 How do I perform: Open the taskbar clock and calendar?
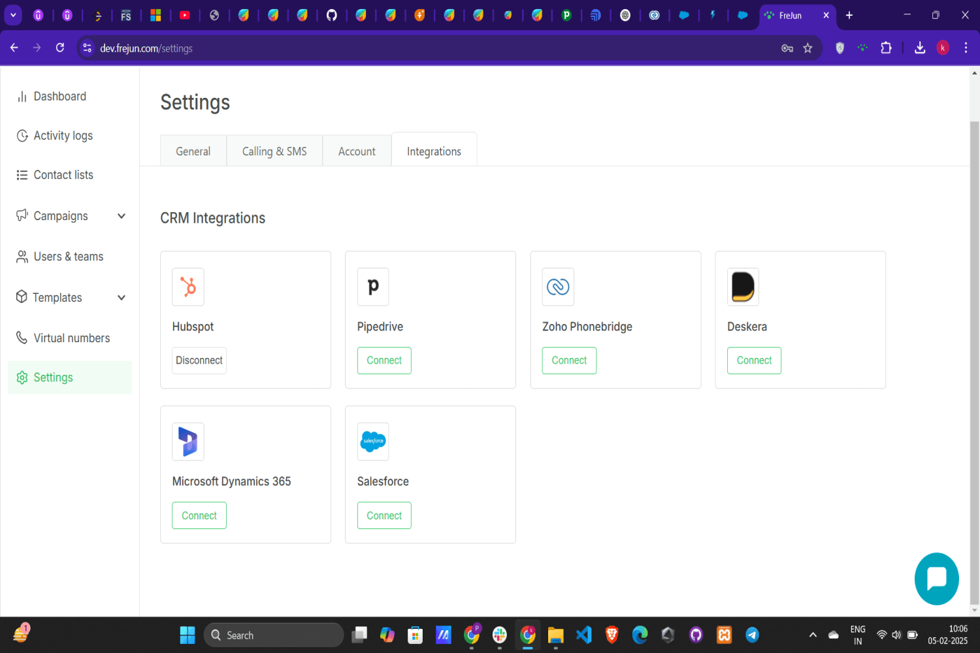(947, 635)
